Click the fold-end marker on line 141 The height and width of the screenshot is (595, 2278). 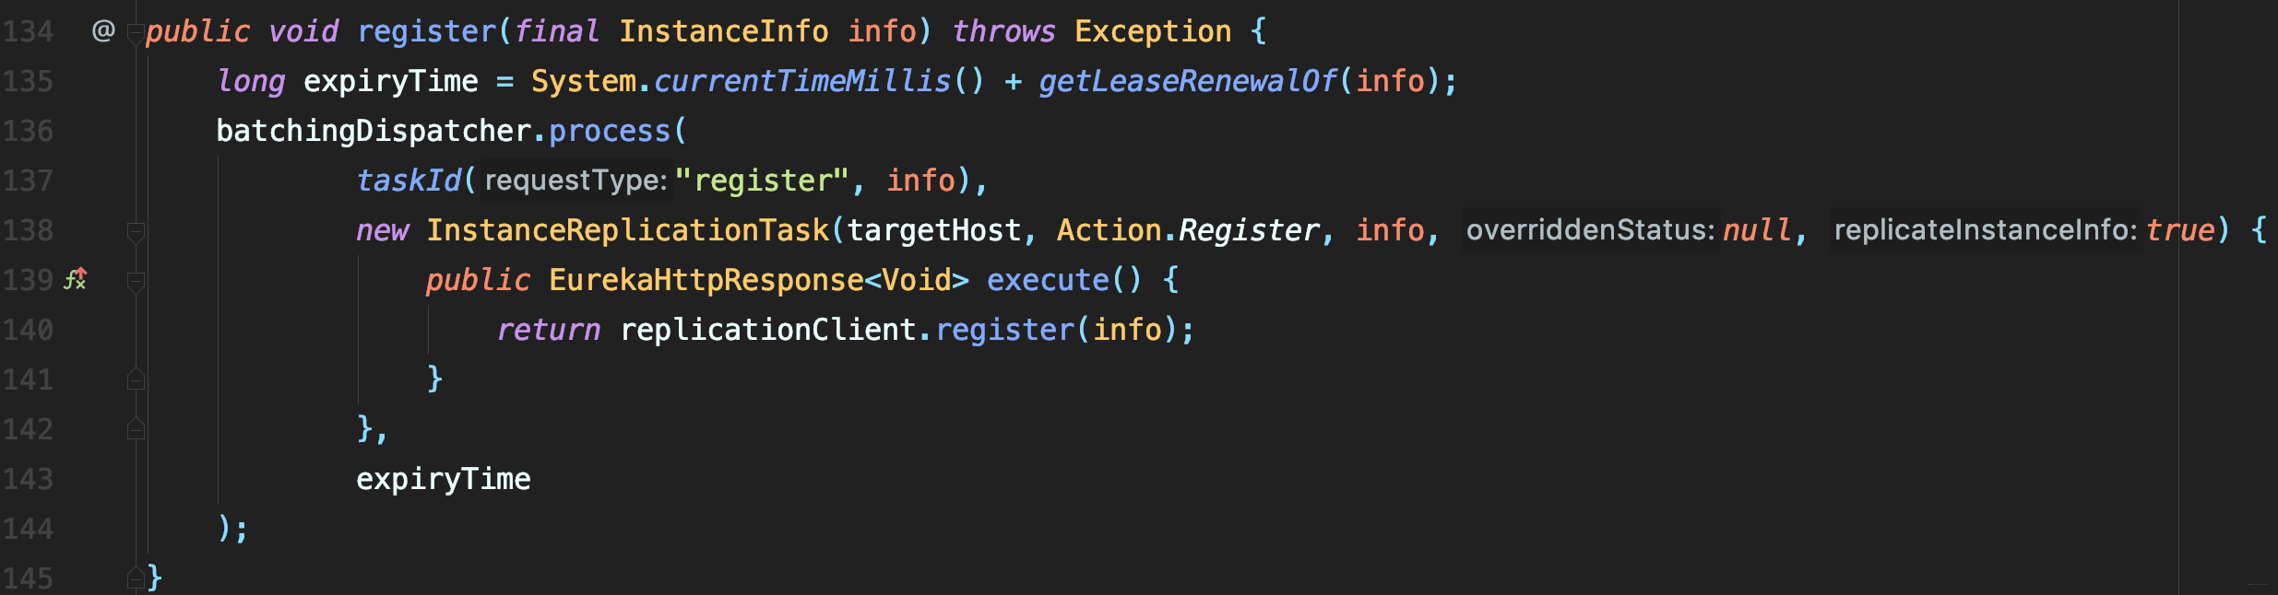tap(136, 379)
